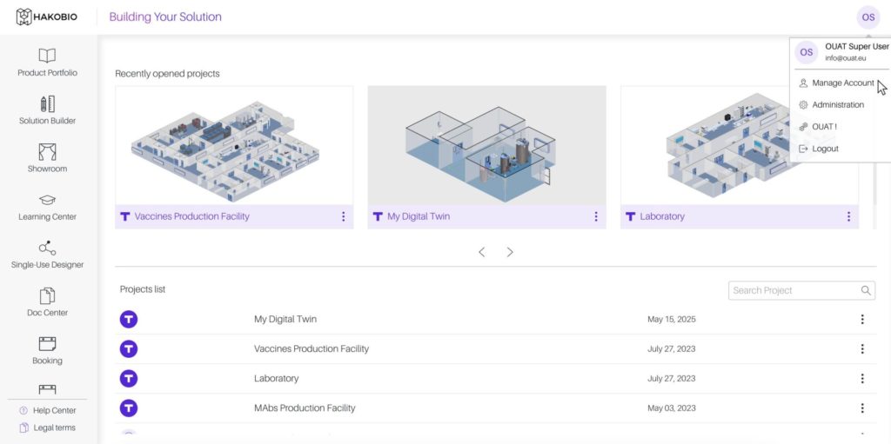Open Product Portfolio from sidebar
This screenshot has height=444, width=891.
[x=47, y=63]
